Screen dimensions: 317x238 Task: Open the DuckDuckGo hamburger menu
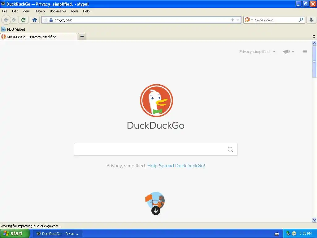coord(305,52)
